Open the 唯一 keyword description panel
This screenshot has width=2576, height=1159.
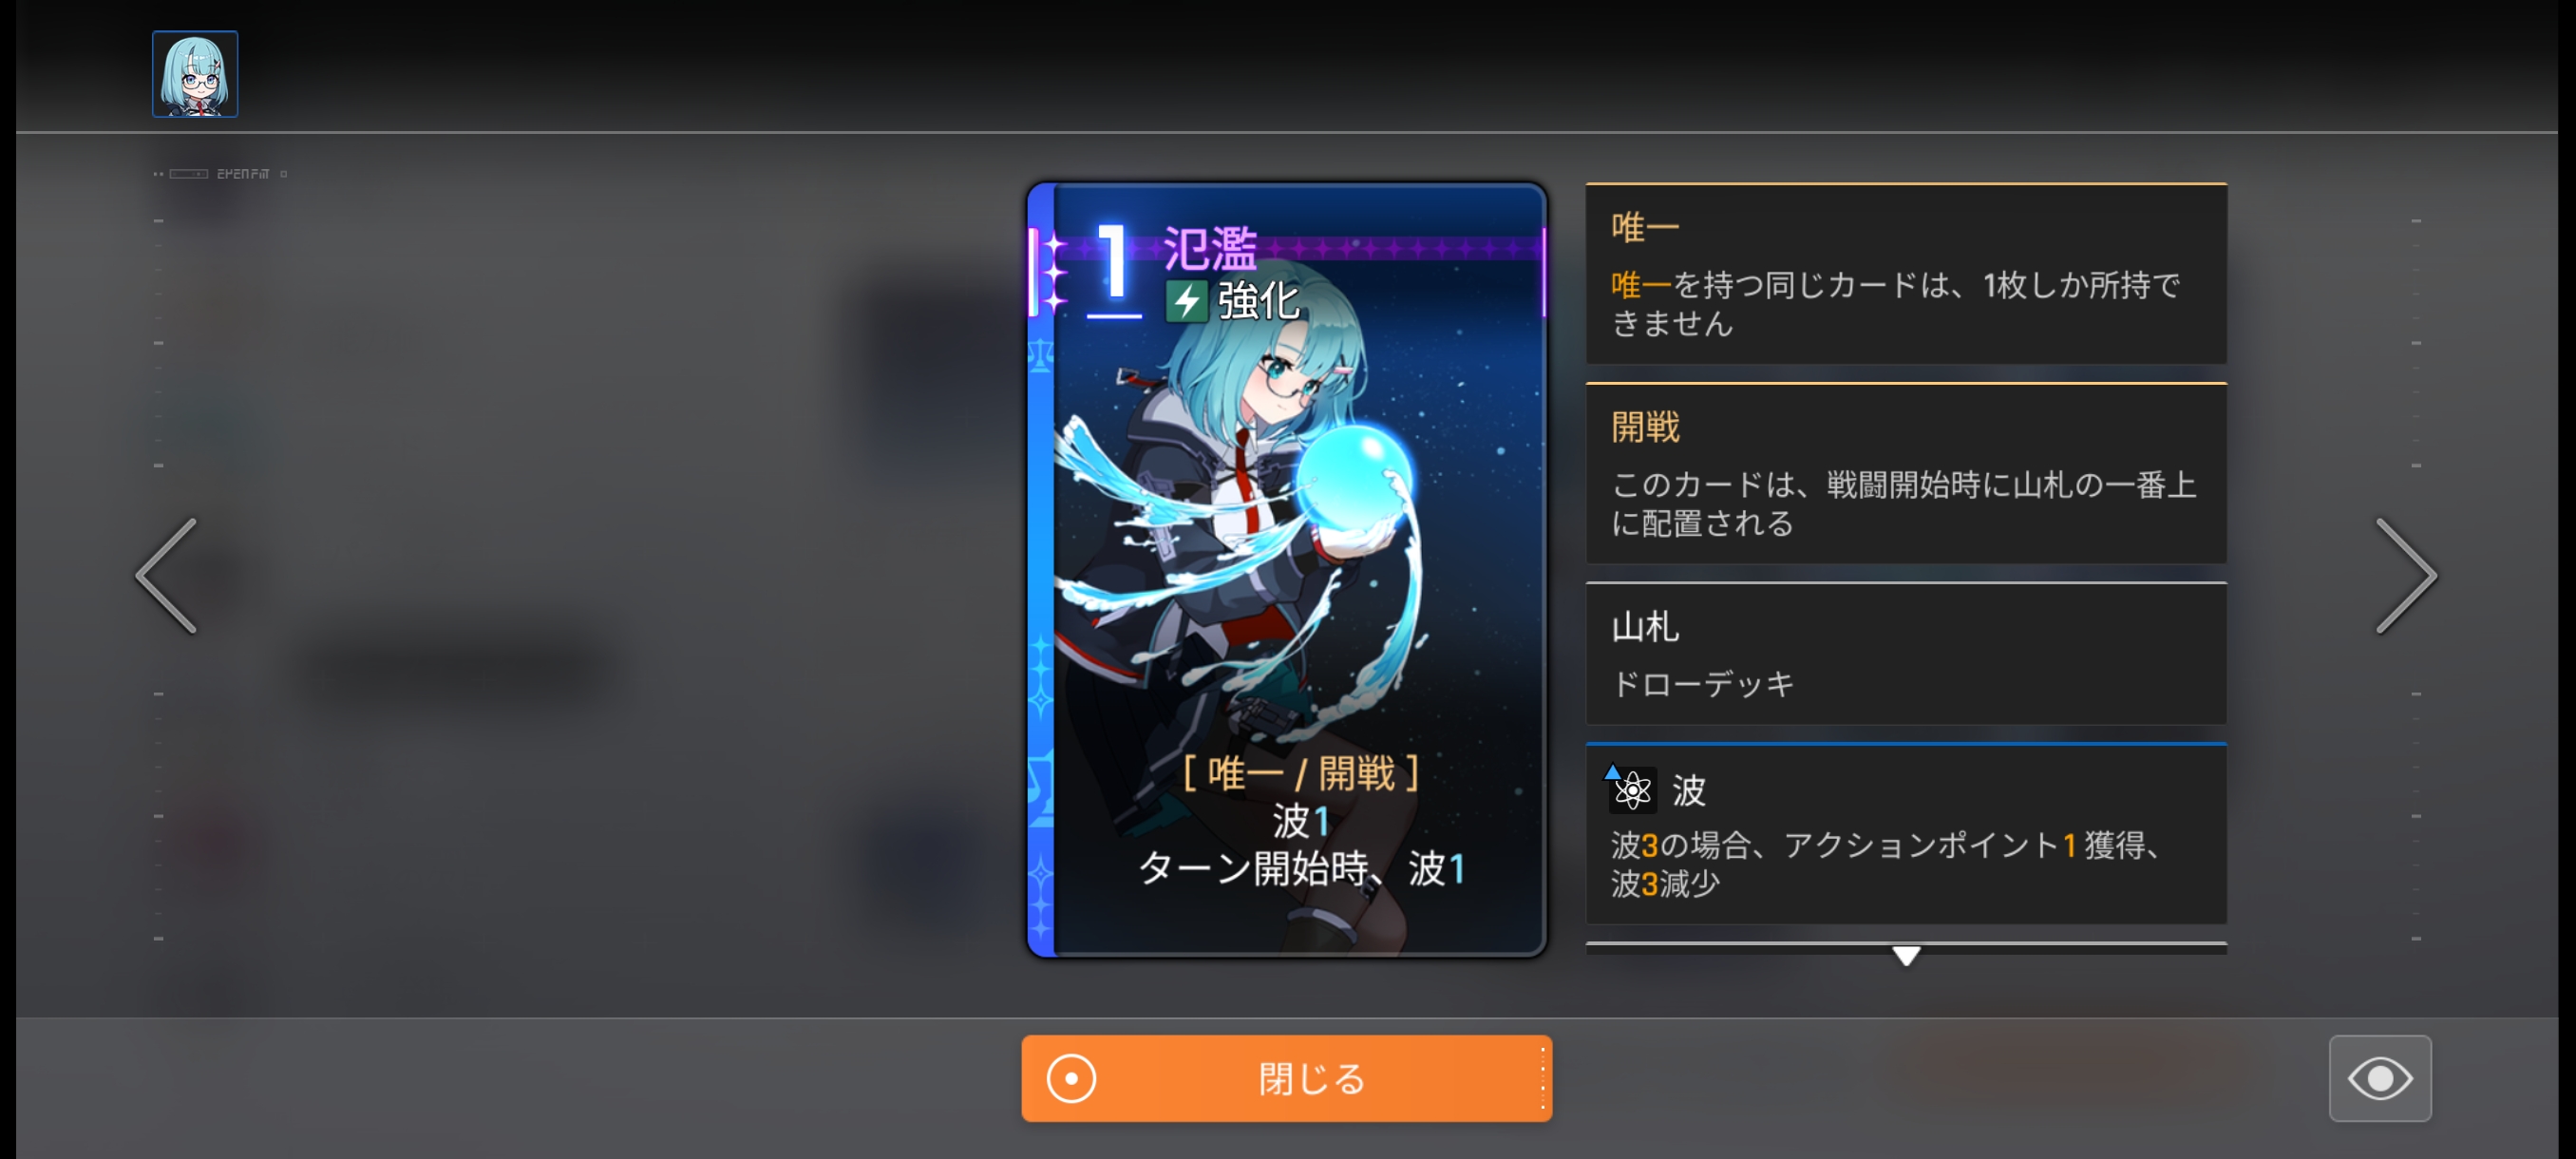1906,274
